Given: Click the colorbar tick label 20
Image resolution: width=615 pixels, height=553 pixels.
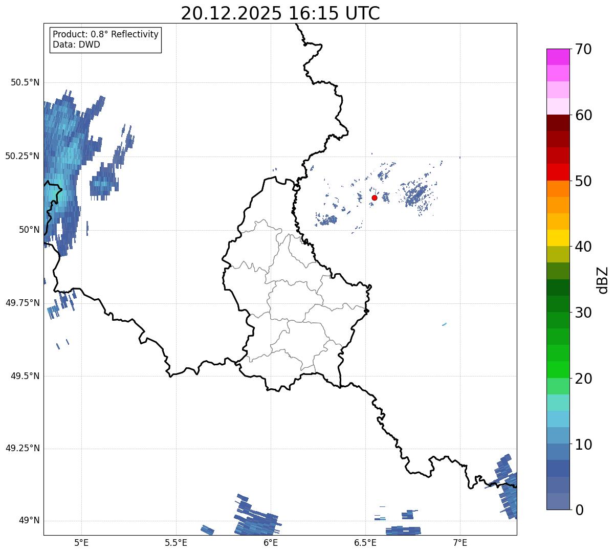Looking at the screenshot, I should (x=583, y=379).
